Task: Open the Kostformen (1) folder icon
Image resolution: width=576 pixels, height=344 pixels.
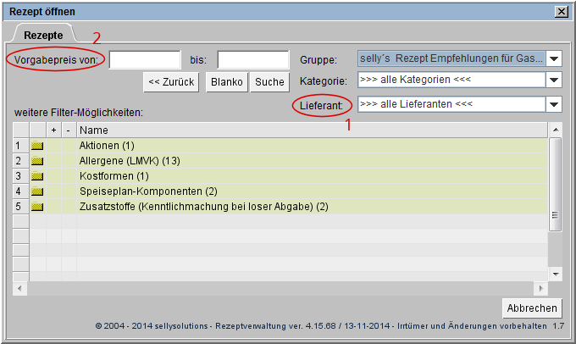Action: point(37,176)
